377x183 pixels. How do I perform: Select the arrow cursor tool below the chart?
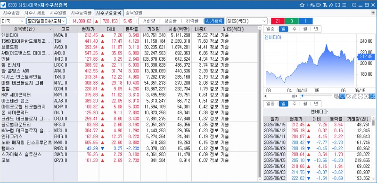(x=348, y=96)
